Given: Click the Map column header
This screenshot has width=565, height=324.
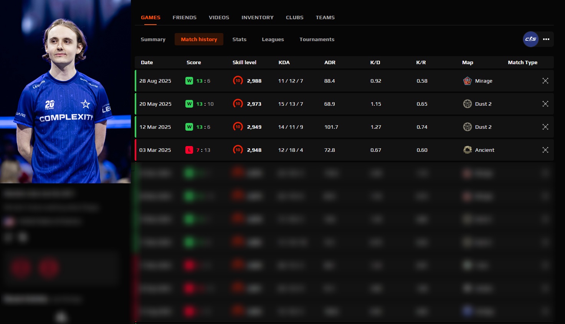Looking at the screenshot, I should [x=468, y=62].
